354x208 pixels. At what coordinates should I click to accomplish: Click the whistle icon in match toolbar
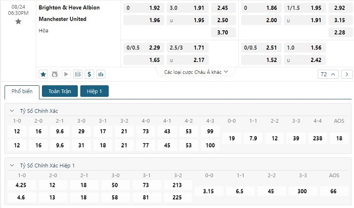[x=55, y=74]
